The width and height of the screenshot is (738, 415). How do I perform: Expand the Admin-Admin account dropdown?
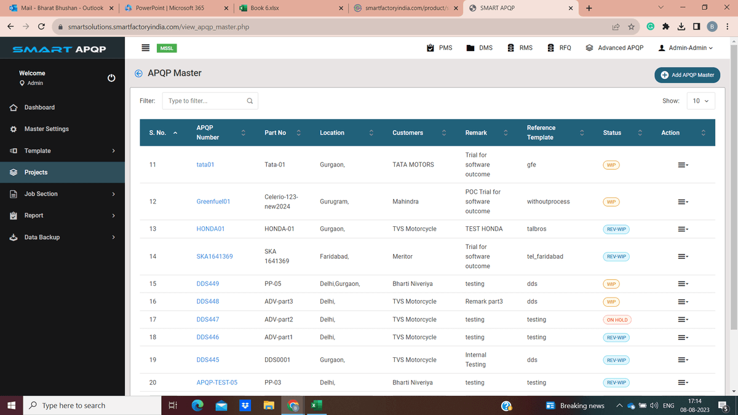[684, 47]
